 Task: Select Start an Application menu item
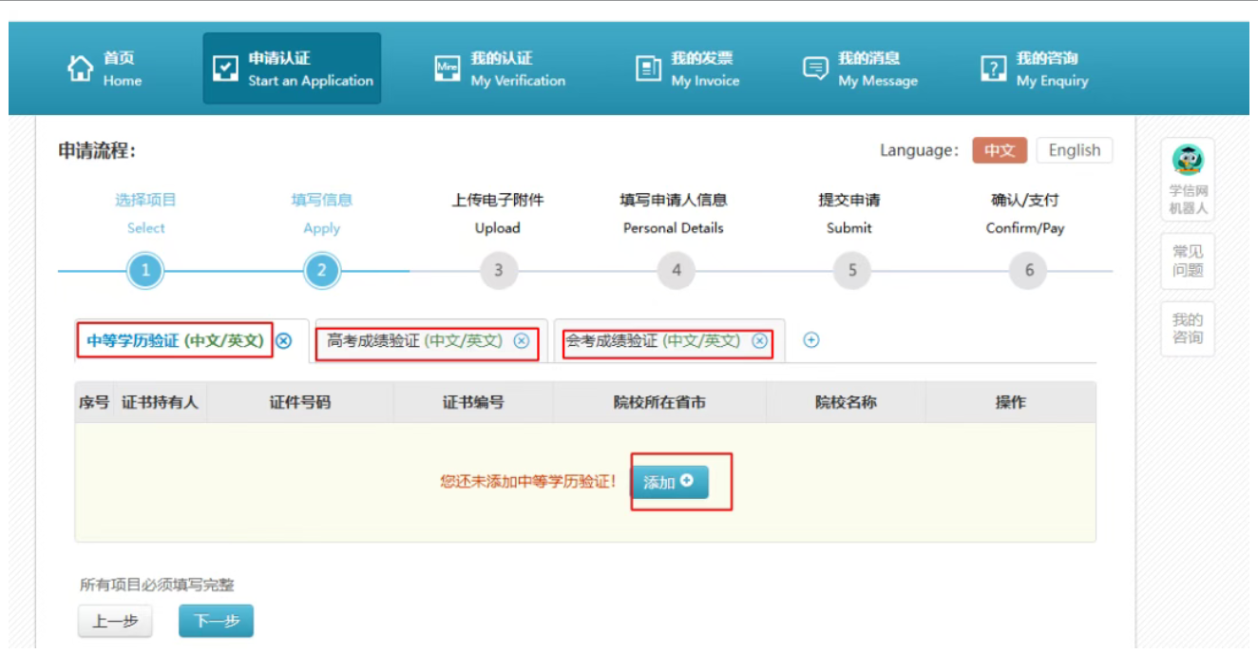tap(292, 69)
